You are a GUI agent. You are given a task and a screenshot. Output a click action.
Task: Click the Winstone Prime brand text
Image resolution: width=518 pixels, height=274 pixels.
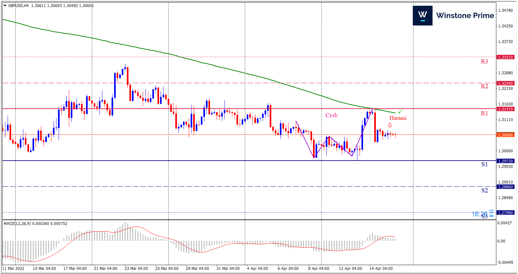pyautogui.click(x=465, y=16)
